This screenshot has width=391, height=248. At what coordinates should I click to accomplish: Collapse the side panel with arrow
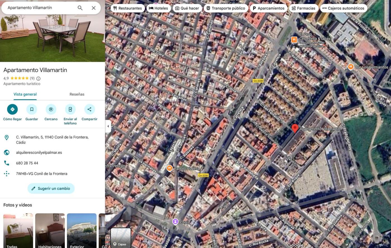108,126
